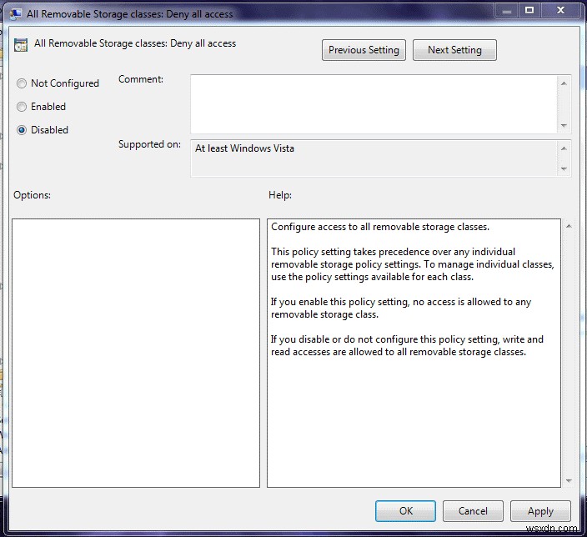
Task: Go to Previous Setting
Action: tap(364, 50)
